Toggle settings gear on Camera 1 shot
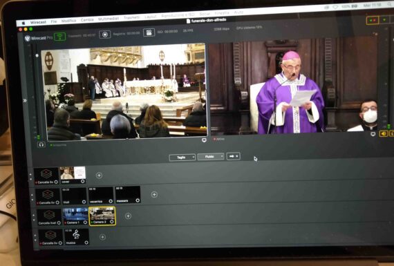 (85, 222)
